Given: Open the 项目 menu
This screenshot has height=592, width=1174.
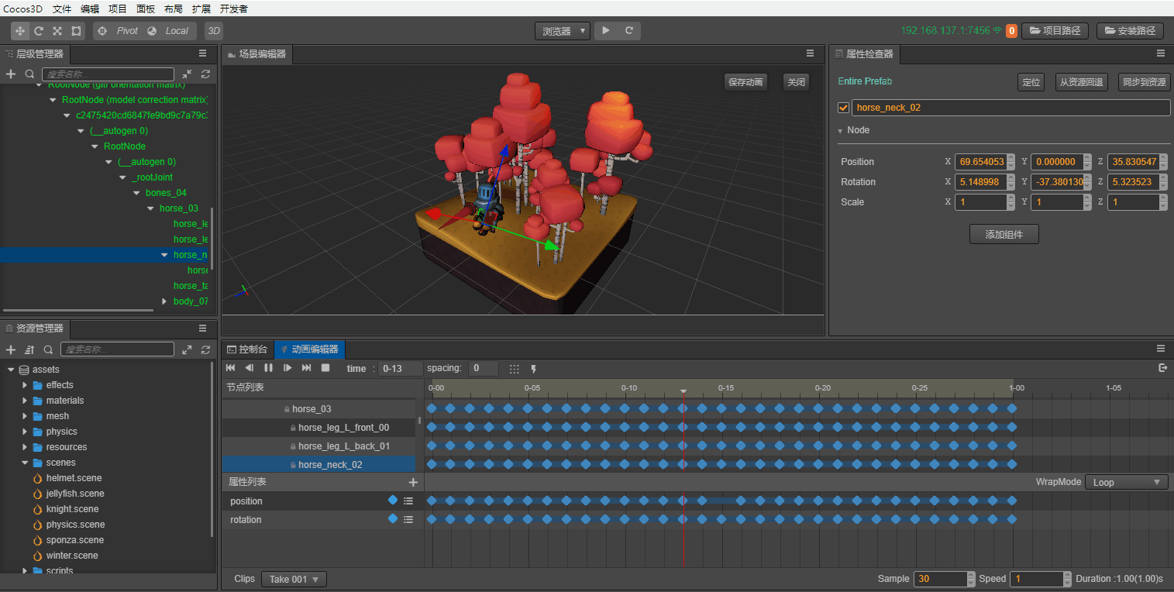Looking at the screenshot, I should tap(118, 9).
